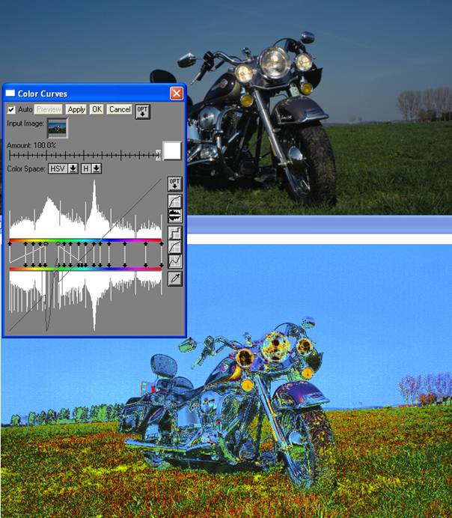Viewport: 452px width, 518px height.
Task: Select the curve graph display icon
Action: (175, 201)
